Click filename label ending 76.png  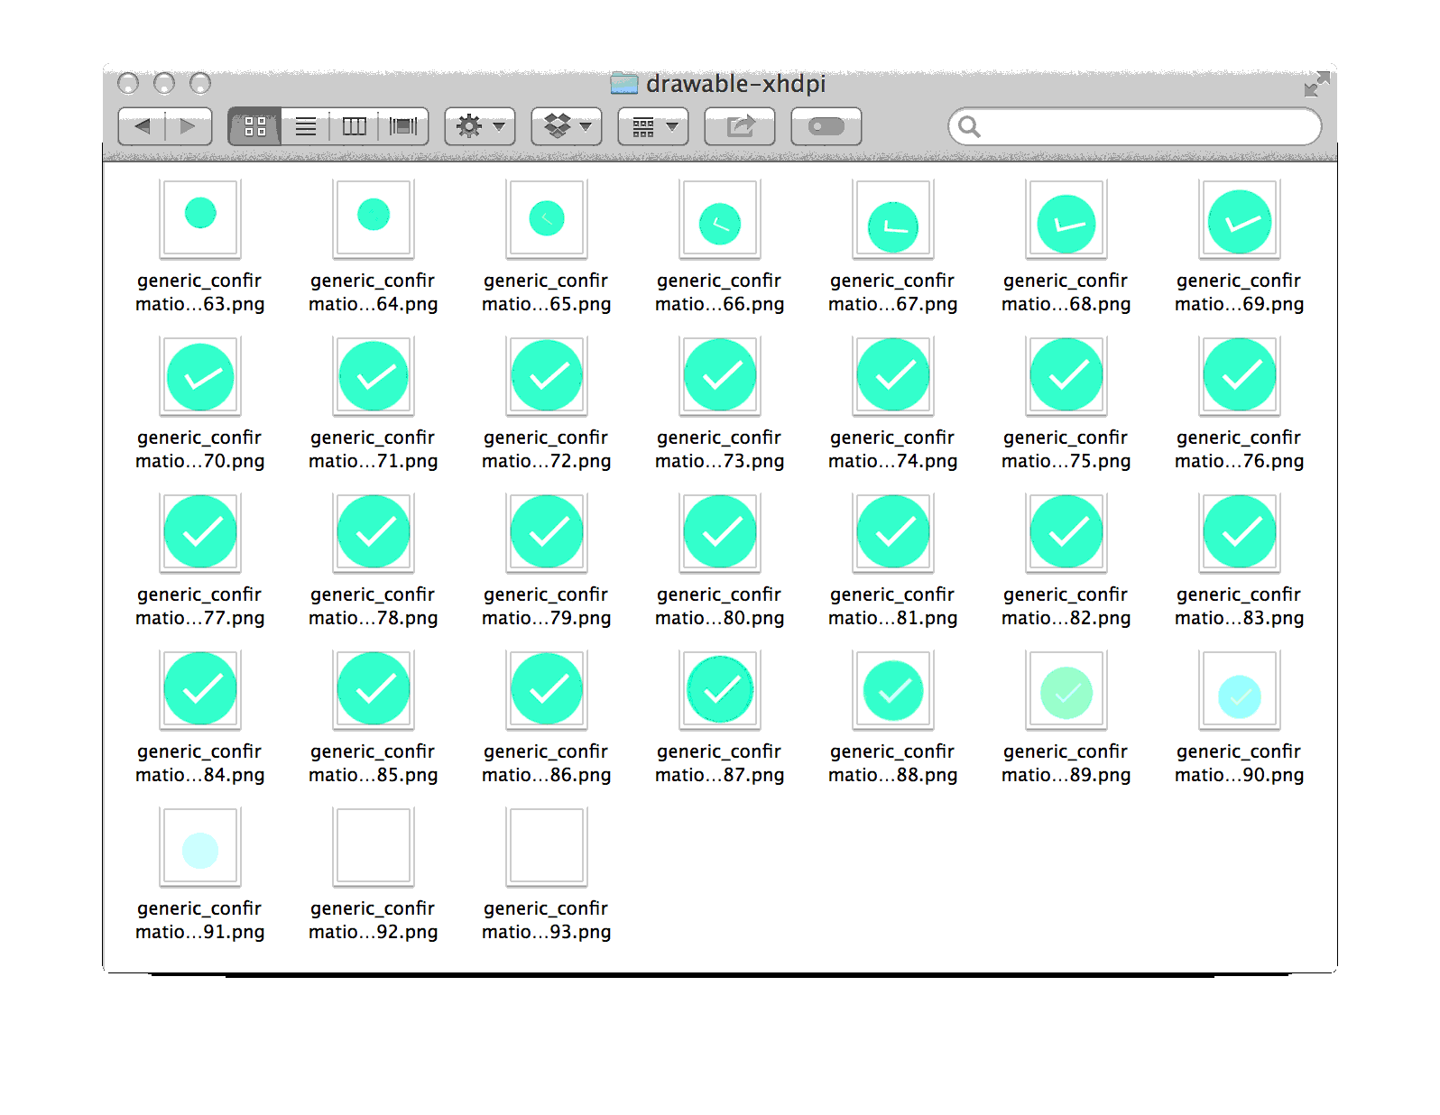click(1240, 449)
